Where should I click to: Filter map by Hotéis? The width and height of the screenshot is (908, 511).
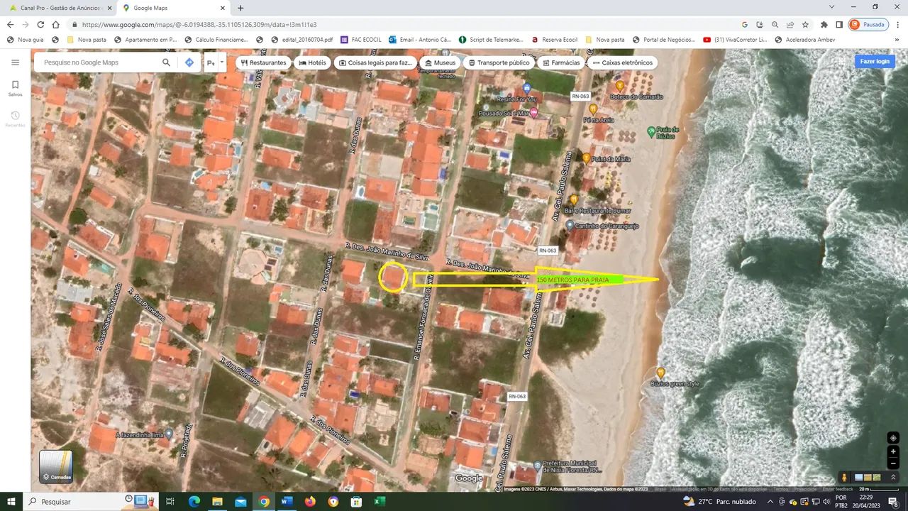click(x=312, y=62)
